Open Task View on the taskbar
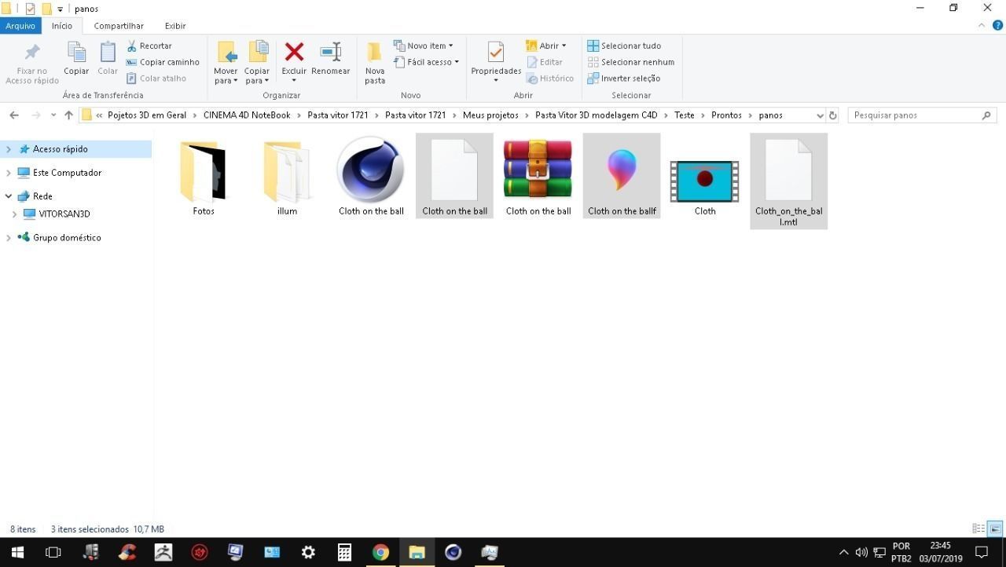 pyautogui.click(x=53, y=552)
